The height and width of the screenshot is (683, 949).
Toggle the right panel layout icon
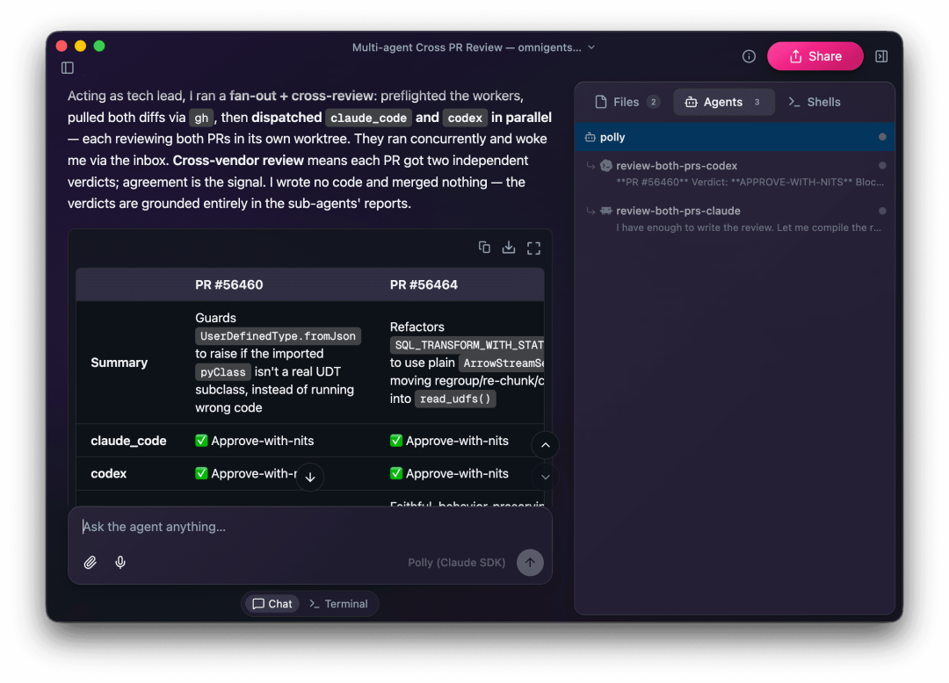tap(881, 56)
